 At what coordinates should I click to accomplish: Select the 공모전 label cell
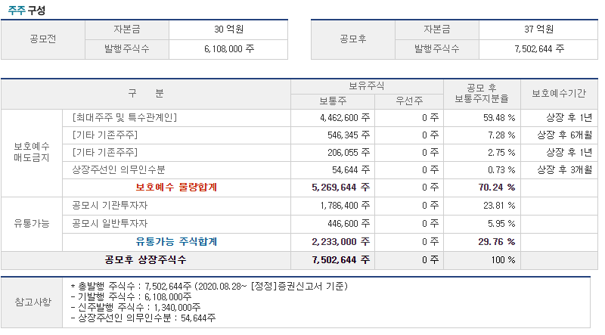point(43,39)
